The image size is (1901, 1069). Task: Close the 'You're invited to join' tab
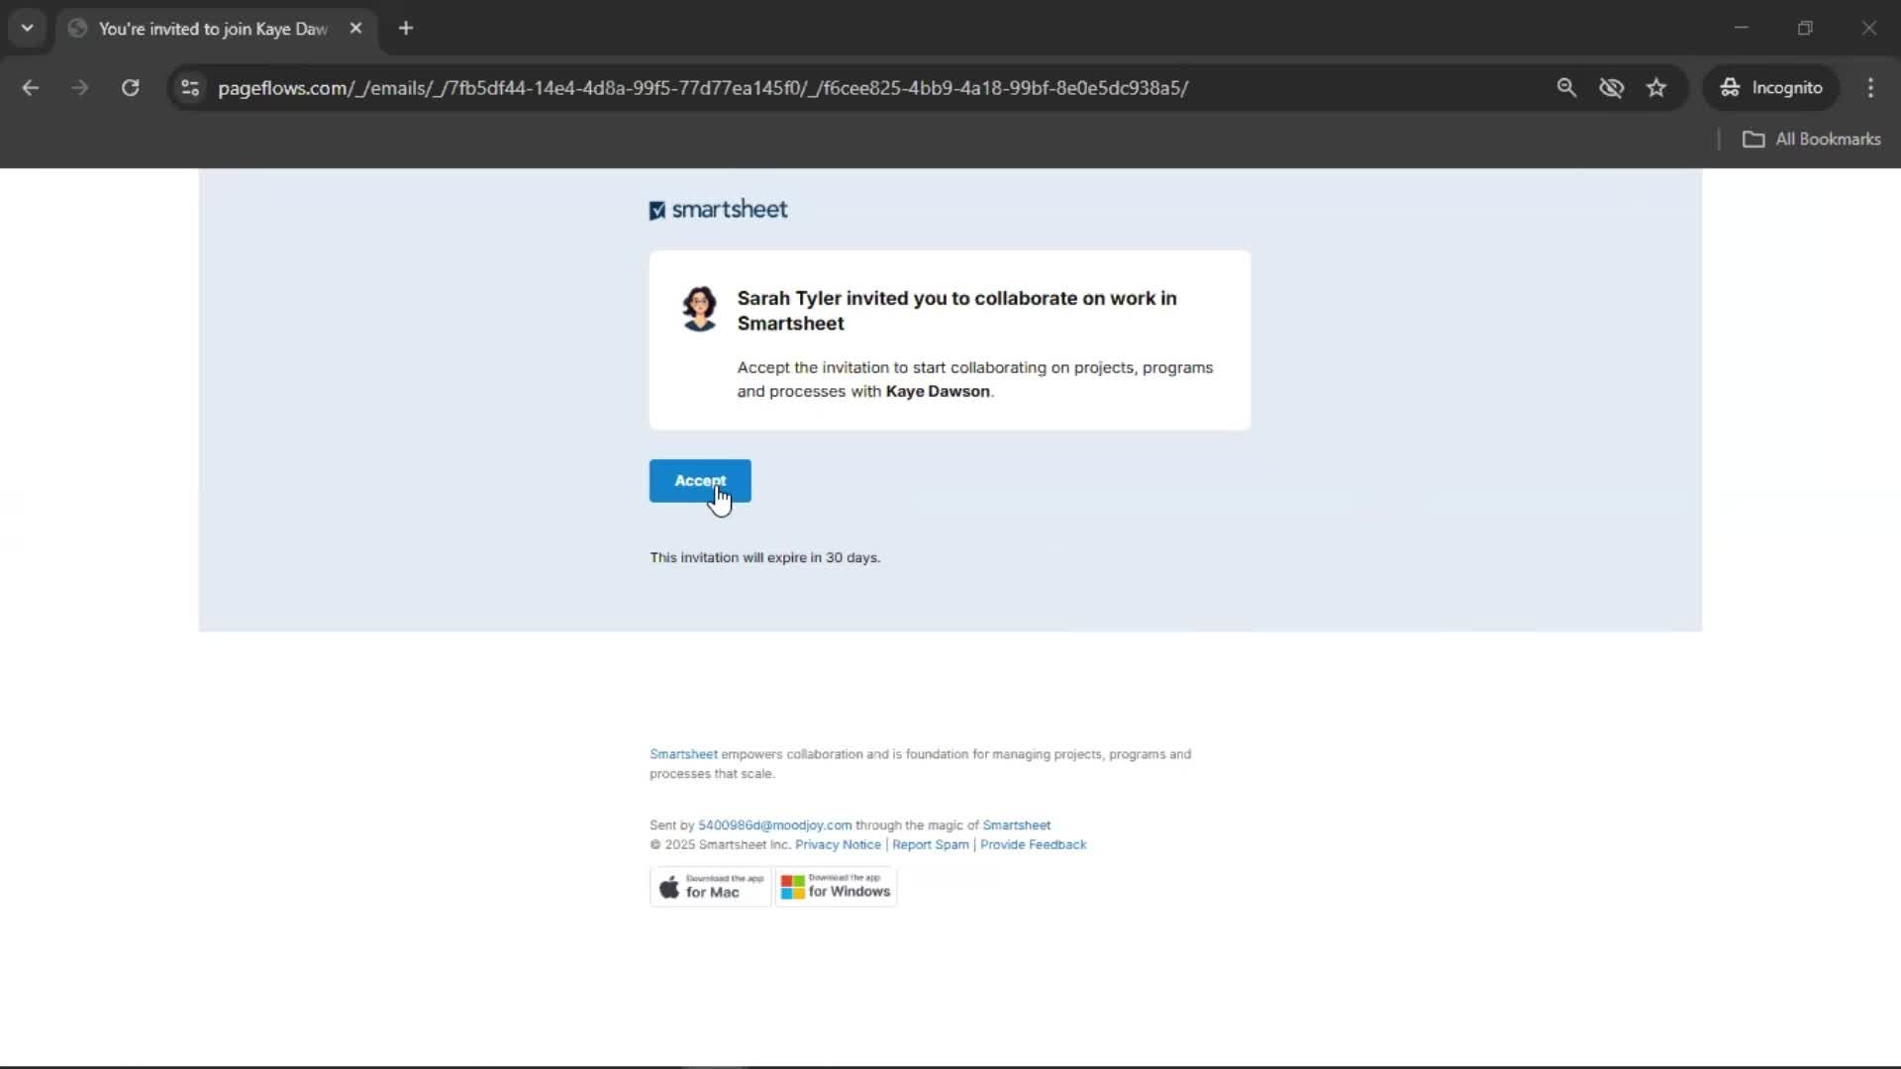coord(355,28)
